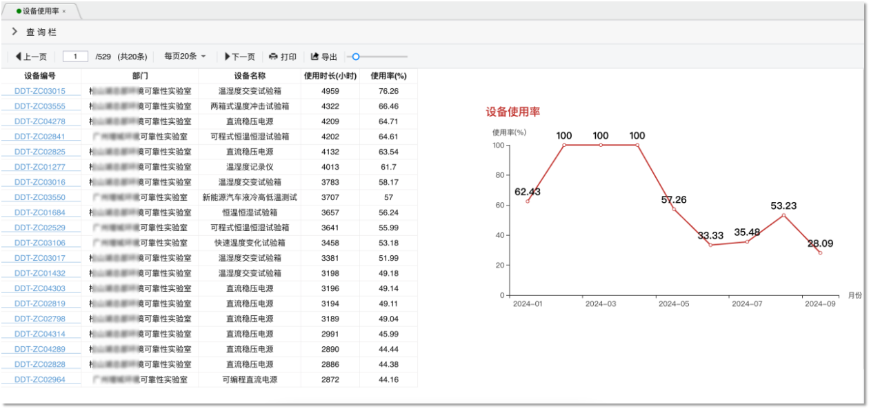Viewport: 869px width, 409px height.
Task: Open device link DDT-ZC04314
Action: pos(40,334)
